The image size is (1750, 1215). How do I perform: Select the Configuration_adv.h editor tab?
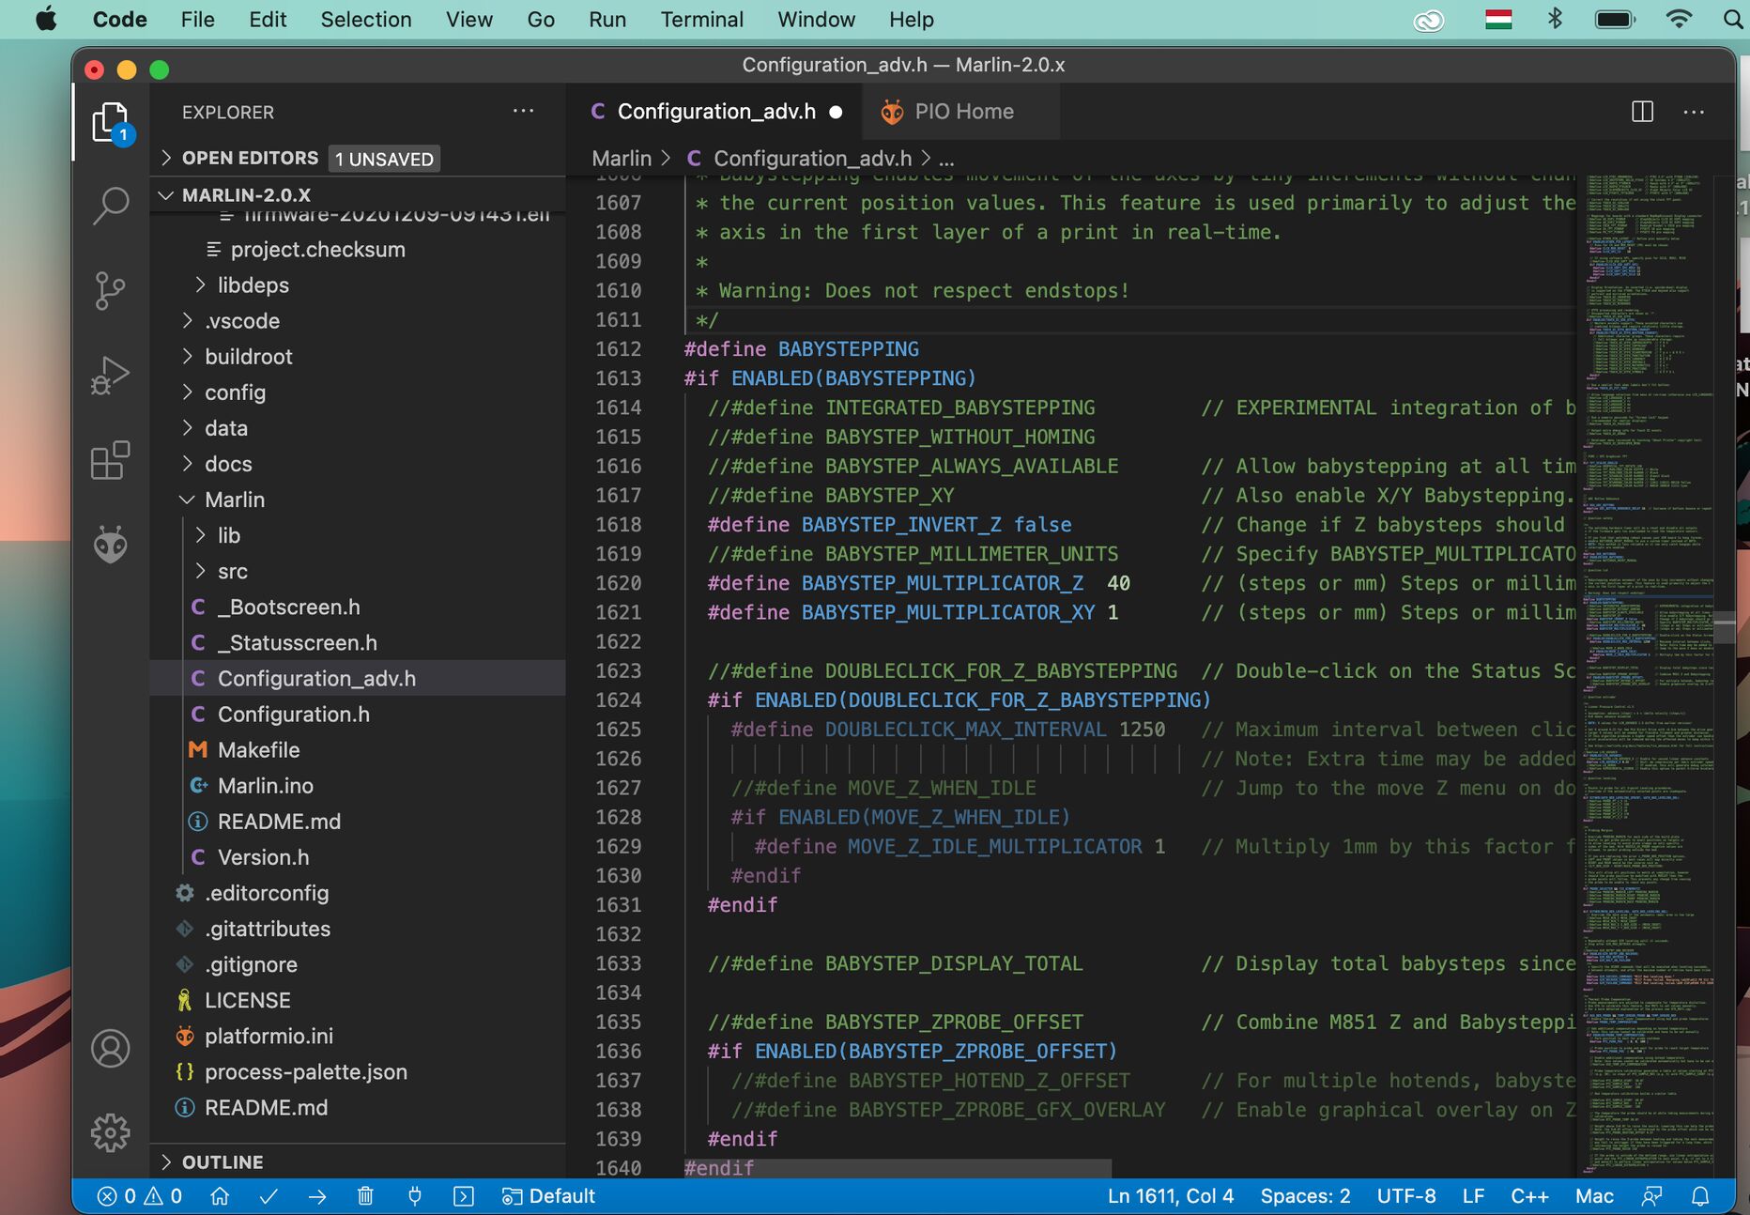coord(715,112)
